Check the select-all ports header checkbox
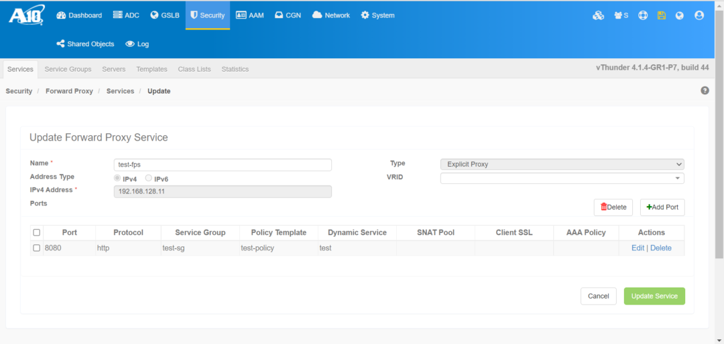The image size is (724, 344). (x=36, y=232)
